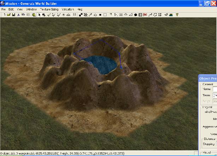Select the arrow pointer selection tool
Screen dimensions: 217x156
tap(39, 14)
